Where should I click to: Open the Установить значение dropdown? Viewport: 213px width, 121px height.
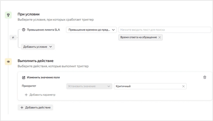(x=89, y=86)
